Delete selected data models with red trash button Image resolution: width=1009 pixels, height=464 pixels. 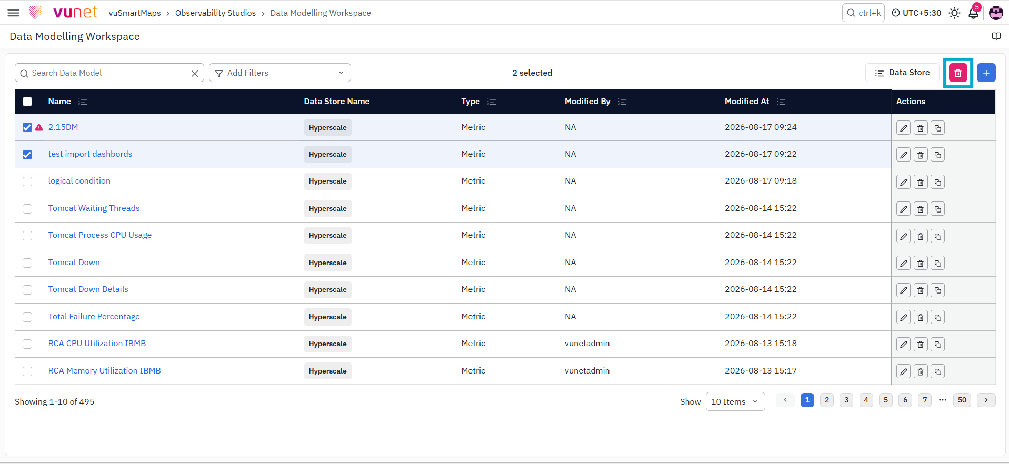coord(958,73)
